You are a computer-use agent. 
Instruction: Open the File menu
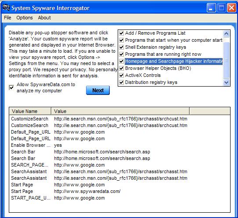pos(7,18)
